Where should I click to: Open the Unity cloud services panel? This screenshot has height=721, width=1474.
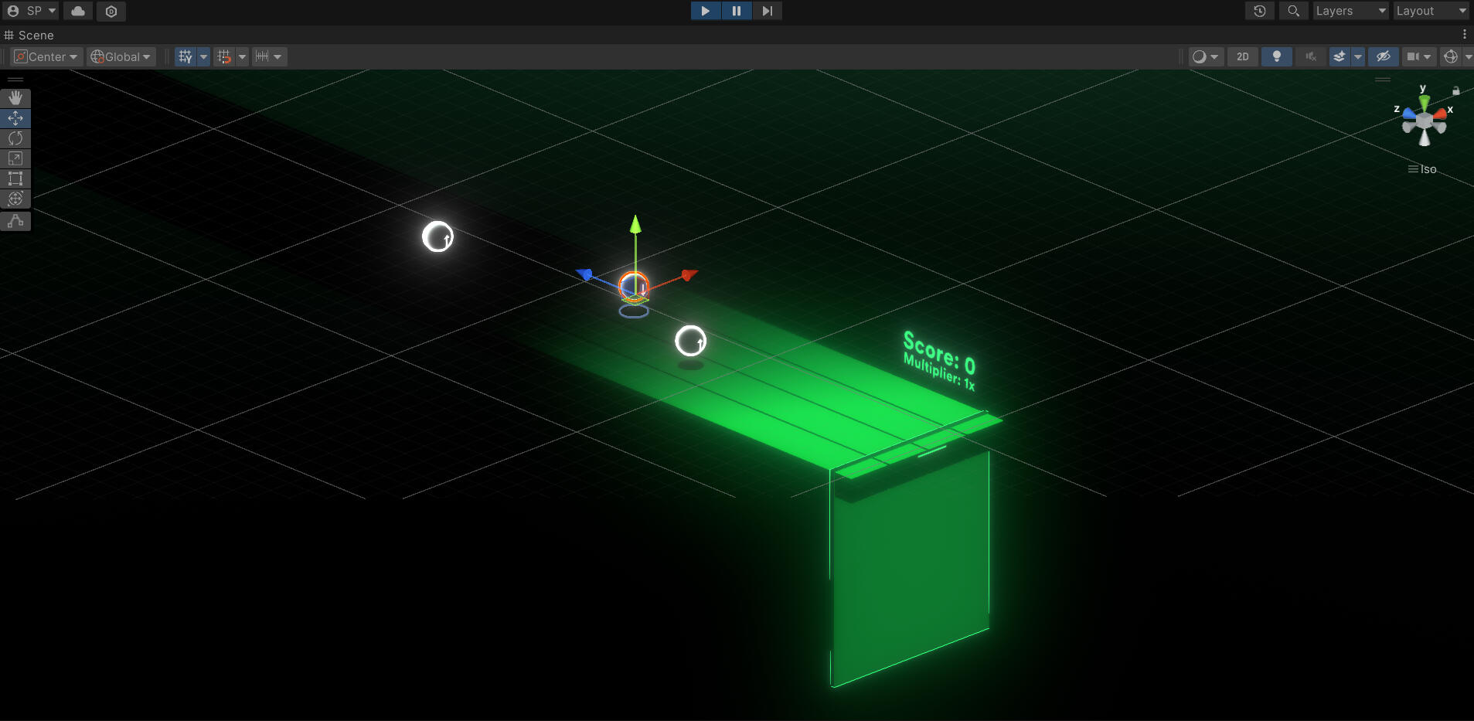click(x=77, y=11)
